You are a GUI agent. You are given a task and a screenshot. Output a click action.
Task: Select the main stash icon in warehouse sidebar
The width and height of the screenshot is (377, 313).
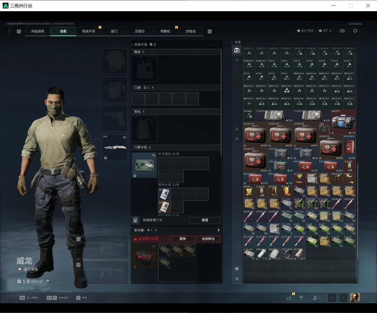pyautogui.click(x=237, y=50)
